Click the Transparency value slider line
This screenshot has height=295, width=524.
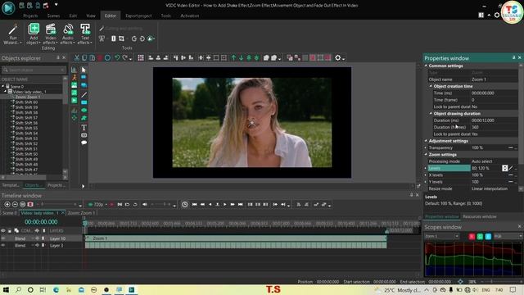point(511,147)
